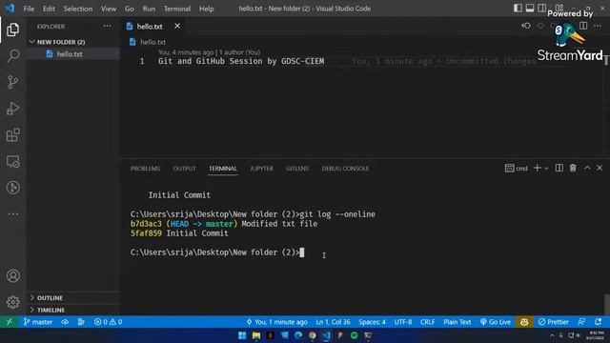Kill terminal with trash icon

[573, 168]
